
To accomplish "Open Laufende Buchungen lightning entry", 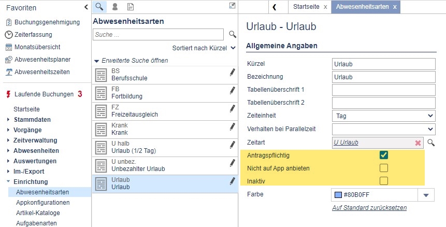I will pyautogui.click(x=44, y=94).
